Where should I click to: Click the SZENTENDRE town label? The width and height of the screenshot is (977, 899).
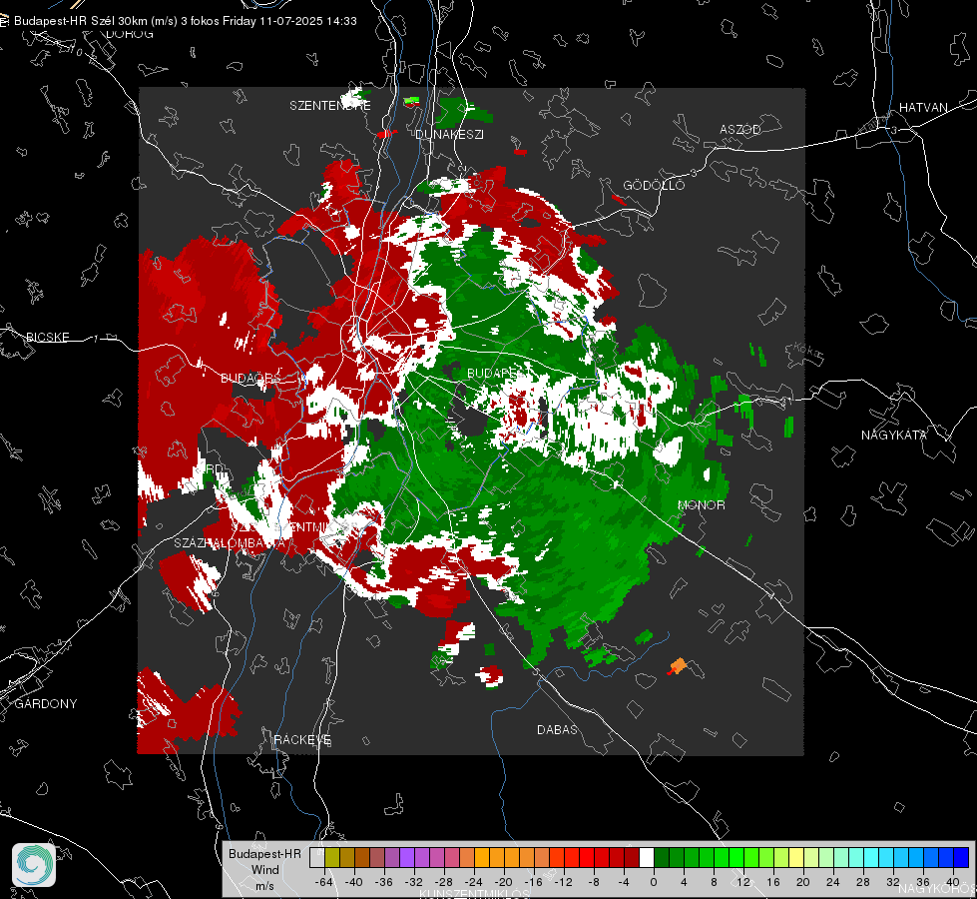(x=329, y=106)
